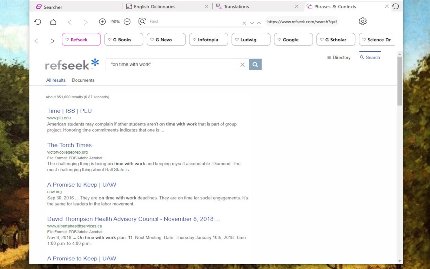Close the English Dictionaries tab
The height and width of the screenshot is (269, 430).
pos(207,6)
